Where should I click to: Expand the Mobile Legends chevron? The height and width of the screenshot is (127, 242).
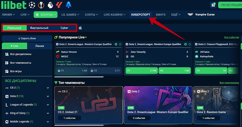48,122
